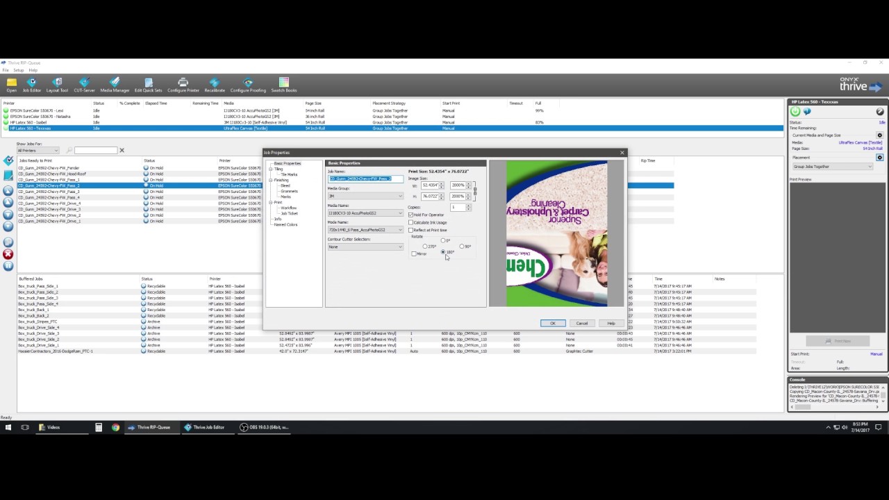Click the round dark icon at printer panel top right
This screenshot has height=500, width=889.
(880, 111)
